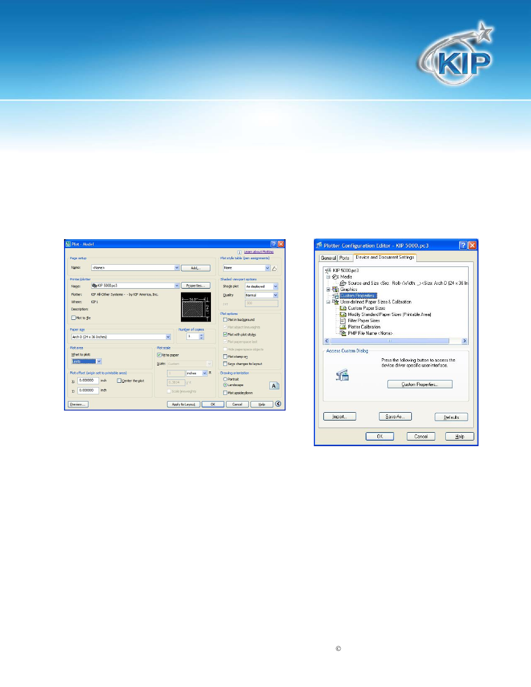Image resolution: width=531 pixels, height=687 pixels.
Task: Open What to plot dropdown
Action: point(99,361)
